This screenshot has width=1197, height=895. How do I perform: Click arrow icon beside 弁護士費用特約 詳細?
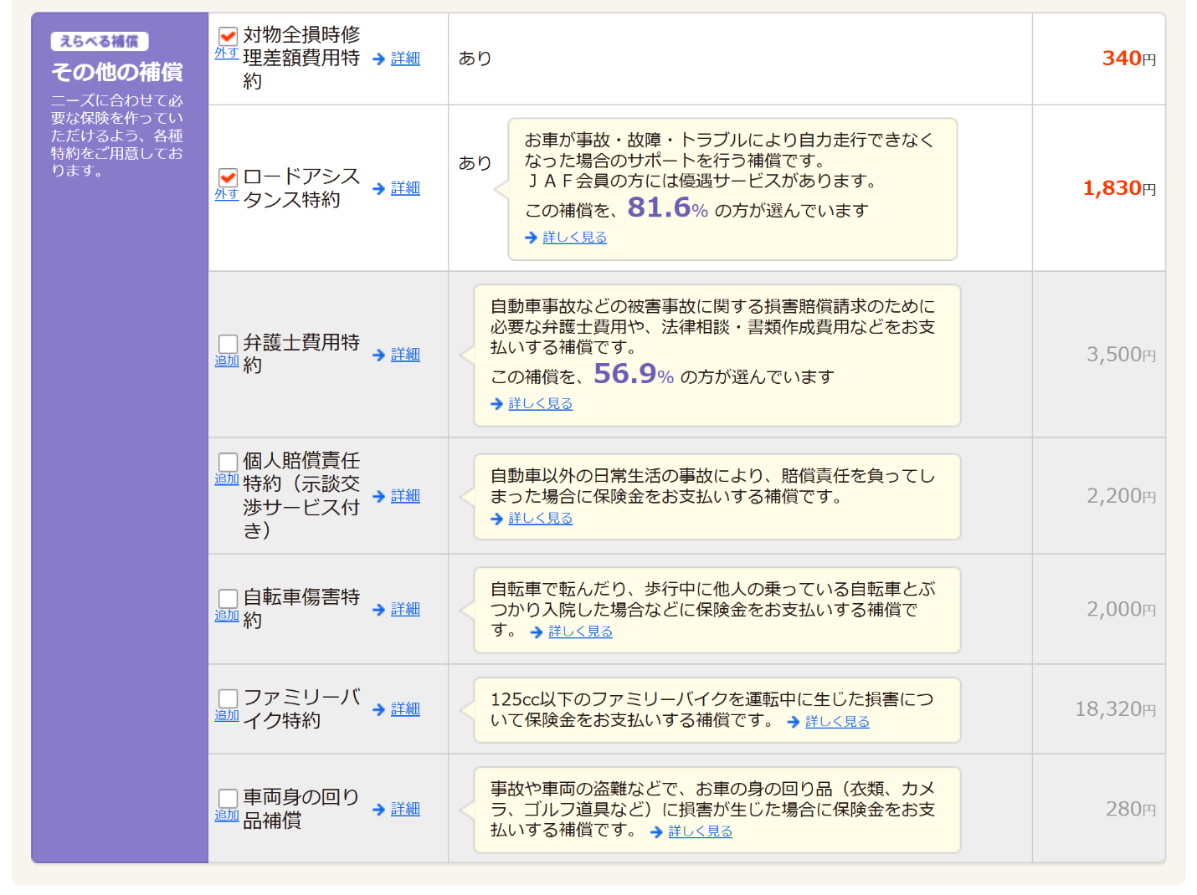[379, 355]
